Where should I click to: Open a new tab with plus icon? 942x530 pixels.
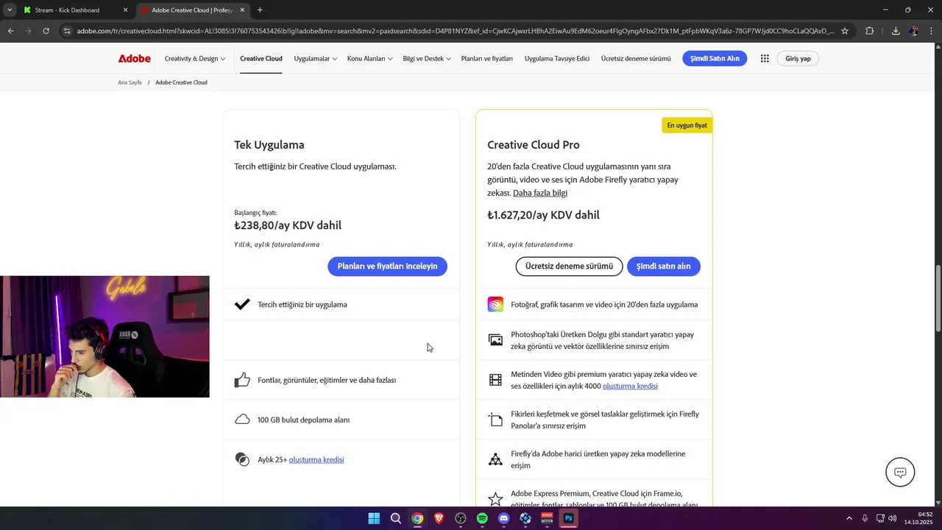(x=260, y=10)
